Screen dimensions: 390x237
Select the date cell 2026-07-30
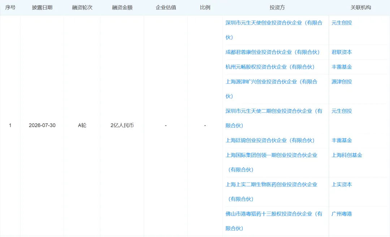(x=42, y=125)
